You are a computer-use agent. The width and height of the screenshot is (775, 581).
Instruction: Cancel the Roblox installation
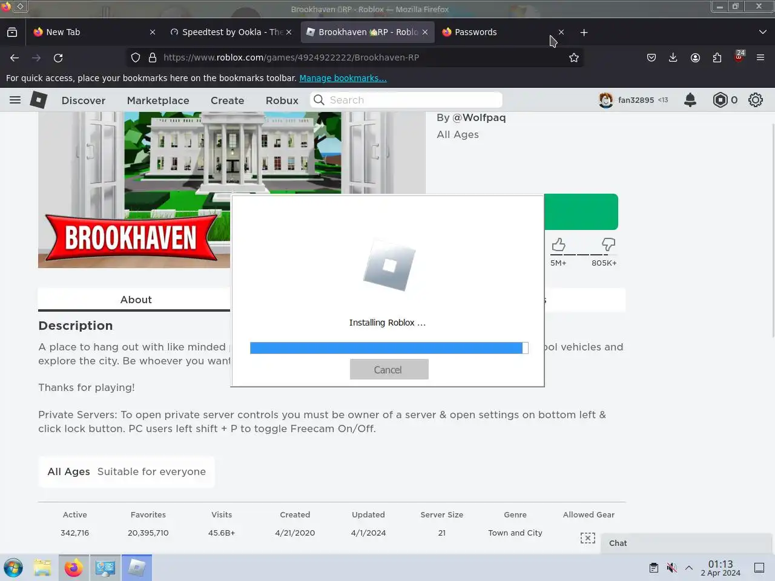(389, 369)
